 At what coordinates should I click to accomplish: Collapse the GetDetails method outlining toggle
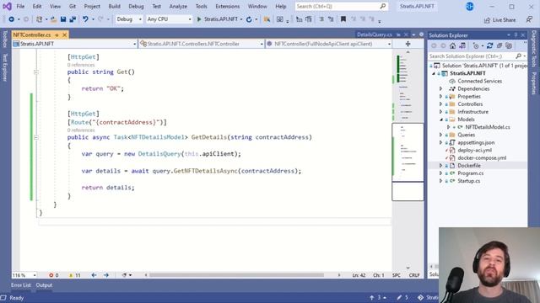[35, 137]
